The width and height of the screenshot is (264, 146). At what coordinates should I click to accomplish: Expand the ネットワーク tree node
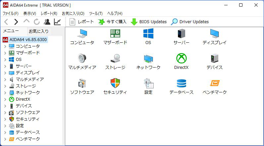pos(5,92)
